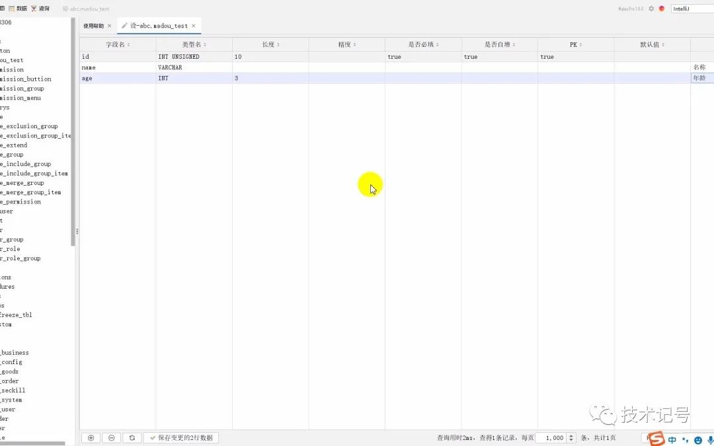Select the mission_group tree item

[x=22, y=89]
